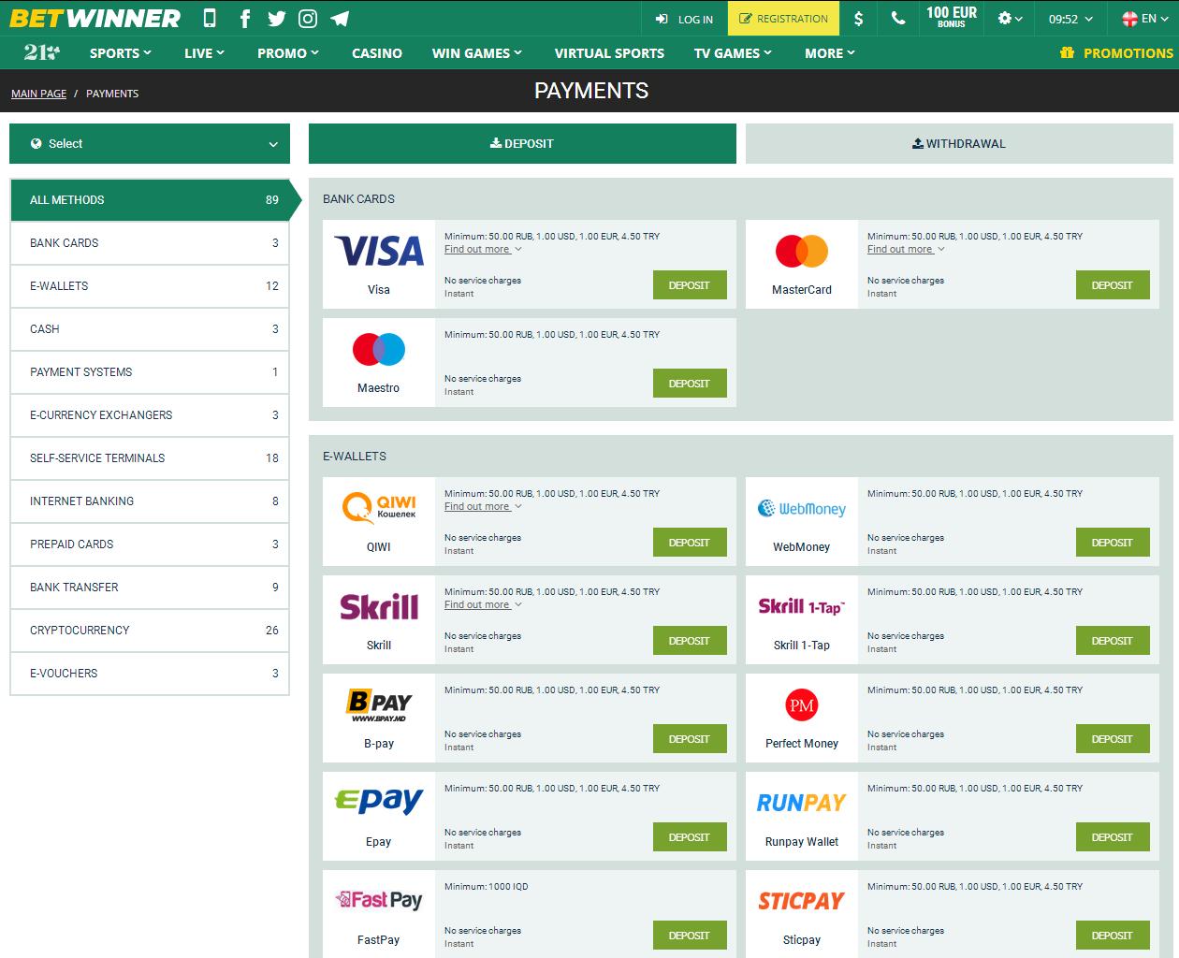
Task: Open the Facebook icon in header
Action: click(x=244, y=18)
